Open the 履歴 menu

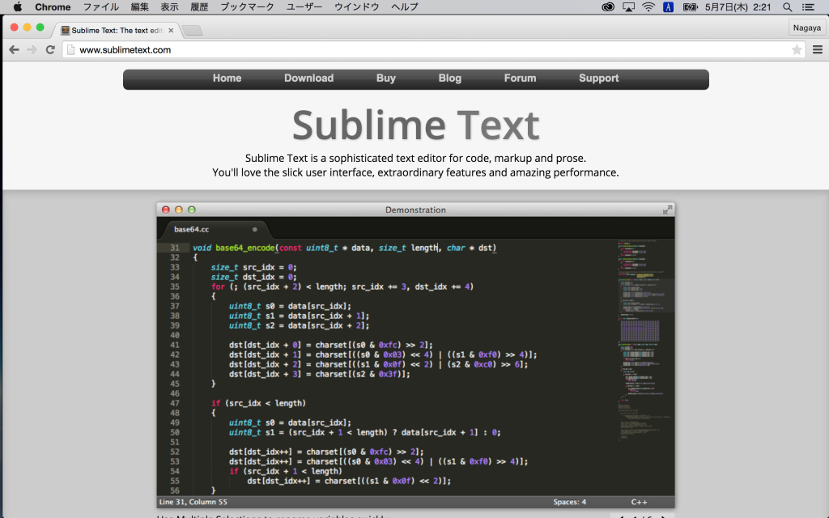[199, 6]
